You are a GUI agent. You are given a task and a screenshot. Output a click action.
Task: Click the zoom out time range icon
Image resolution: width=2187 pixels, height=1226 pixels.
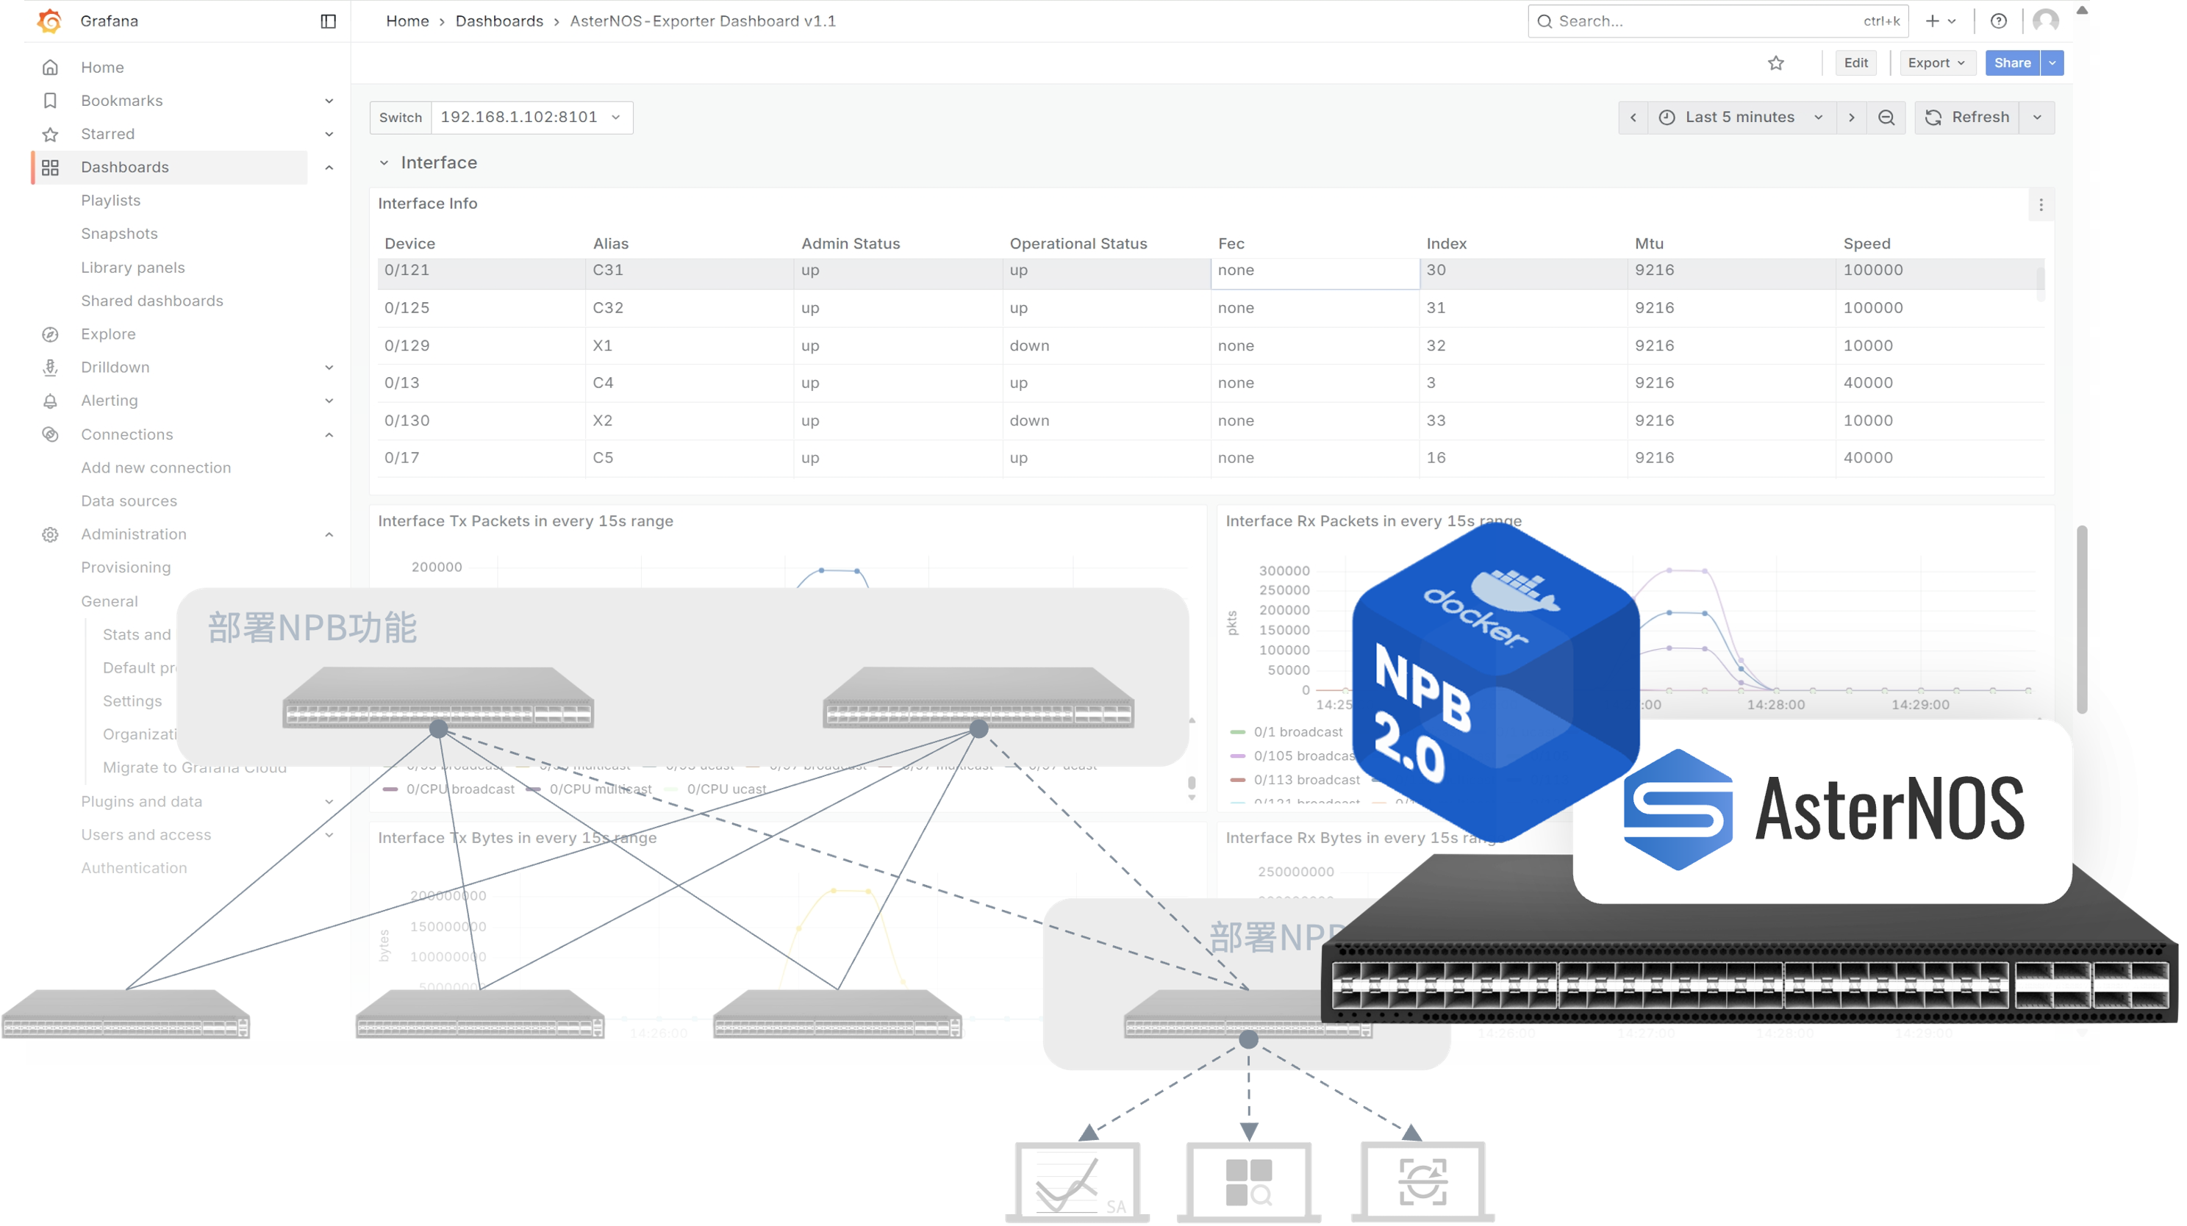(x=1886, y=117)
